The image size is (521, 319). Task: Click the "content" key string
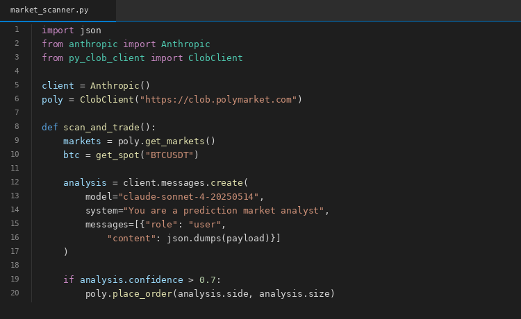(x=131, y=239)
